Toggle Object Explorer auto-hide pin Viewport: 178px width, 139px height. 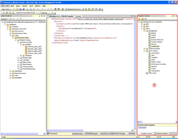[x=42, y=16]
